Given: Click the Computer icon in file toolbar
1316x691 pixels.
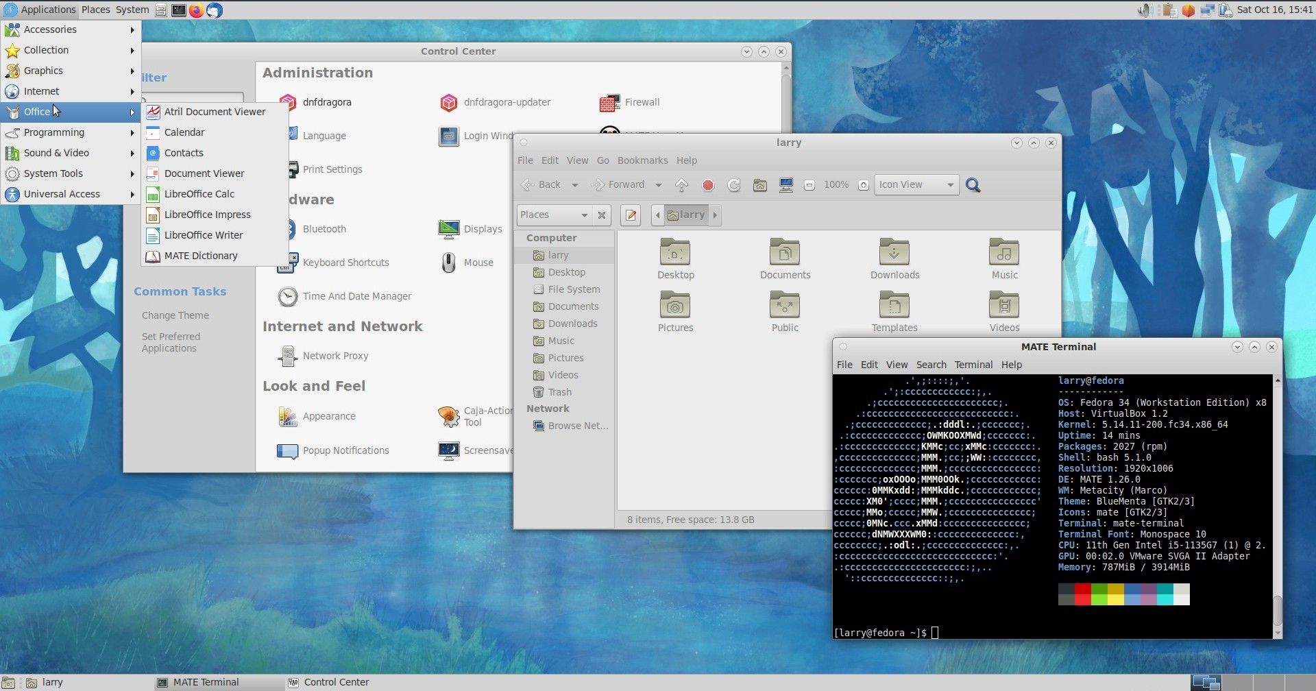Looking at the screenshot, I should pyautogui.click(x=785, y=185).
